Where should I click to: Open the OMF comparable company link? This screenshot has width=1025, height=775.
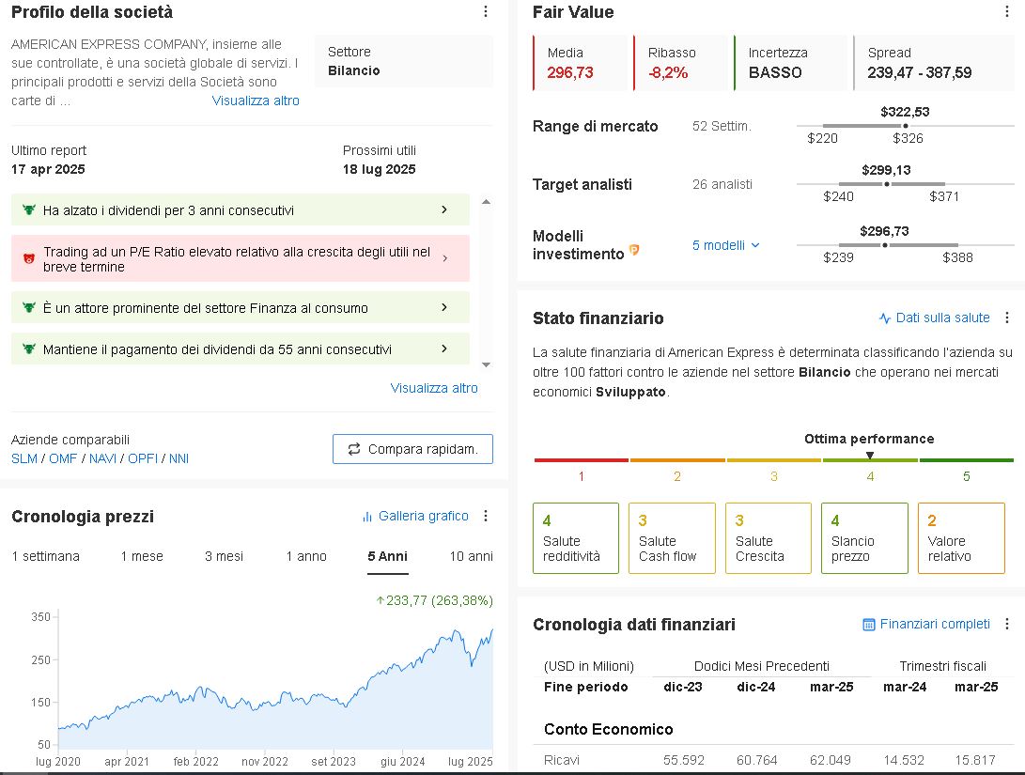coord(63,458)
